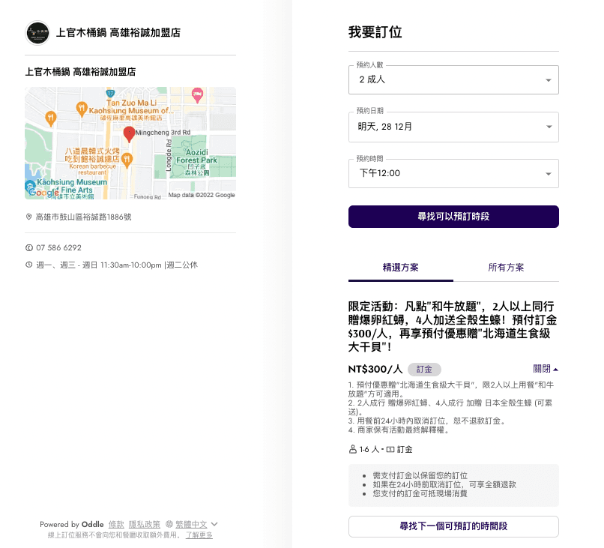The height and width of the screenshot is (548, 604).
Task: Click the globe language icon in footer
Action: coord(169,524)
